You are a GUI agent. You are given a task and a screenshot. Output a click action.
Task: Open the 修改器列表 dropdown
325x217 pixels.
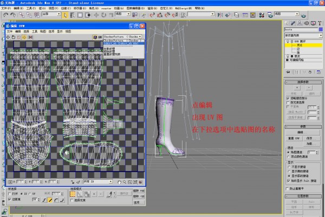(x=302, y=34)
